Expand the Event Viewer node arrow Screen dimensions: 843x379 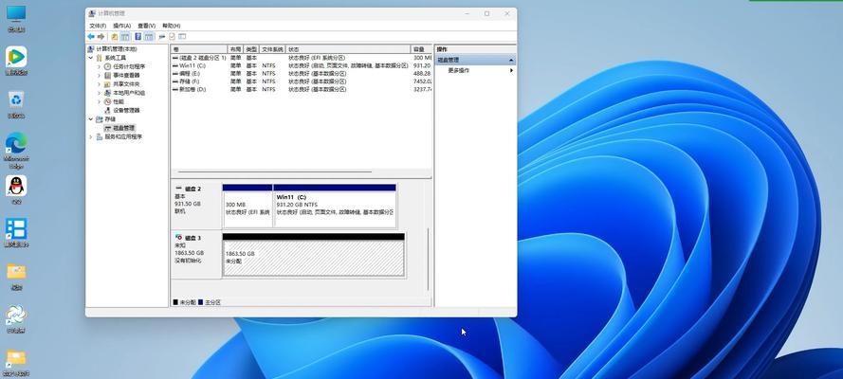tap(99, 75)
